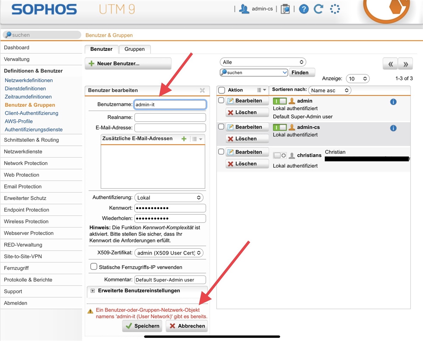
Task: Show info icon for the admin user
Action: (x=393, y=102)
